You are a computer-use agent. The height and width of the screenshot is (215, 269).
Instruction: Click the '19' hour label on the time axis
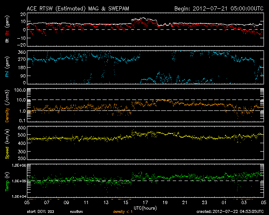point(165,203)
